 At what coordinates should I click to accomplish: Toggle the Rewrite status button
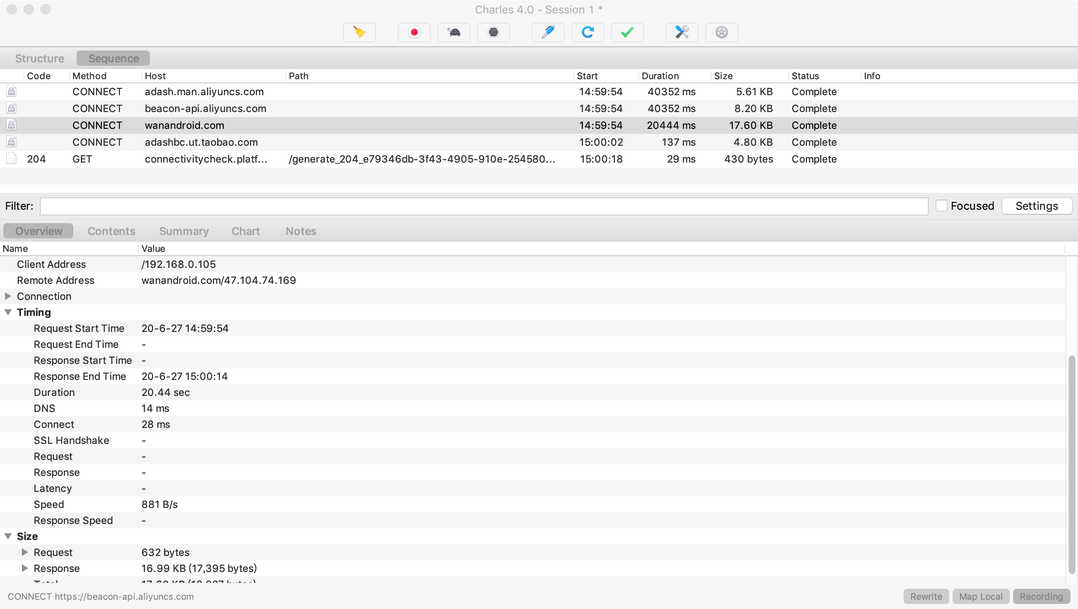(926, 596)
